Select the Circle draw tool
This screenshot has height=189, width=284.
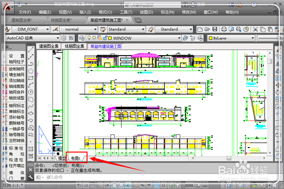click(31, 92)
